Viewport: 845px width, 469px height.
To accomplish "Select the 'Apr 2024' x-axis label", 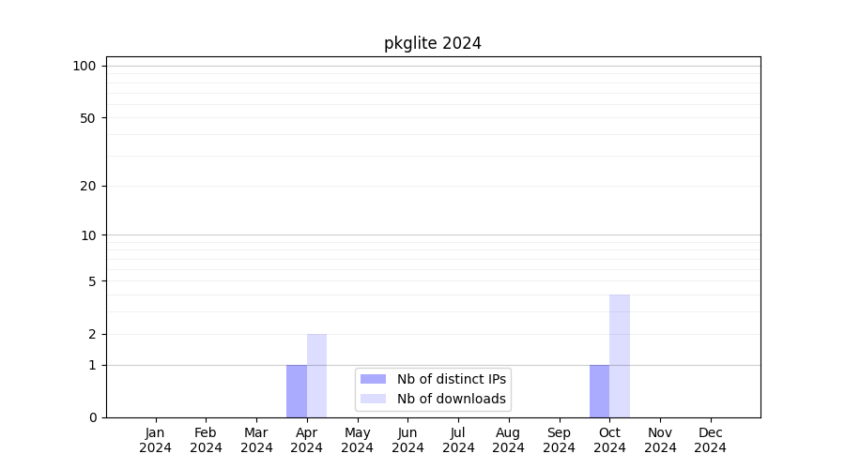I will (307, 440).
